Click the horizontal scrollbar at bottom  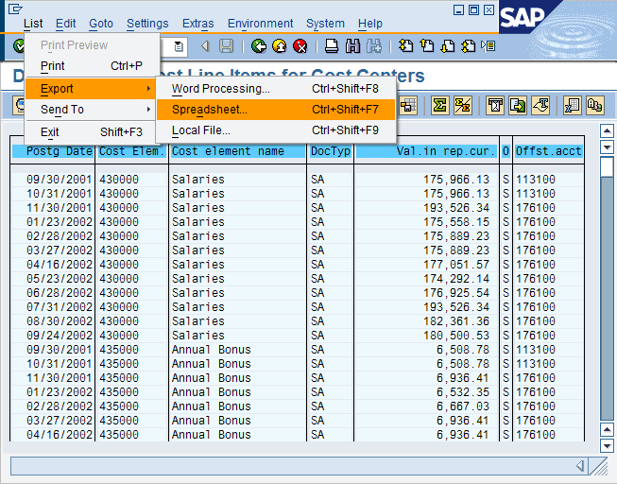[293, 466]
